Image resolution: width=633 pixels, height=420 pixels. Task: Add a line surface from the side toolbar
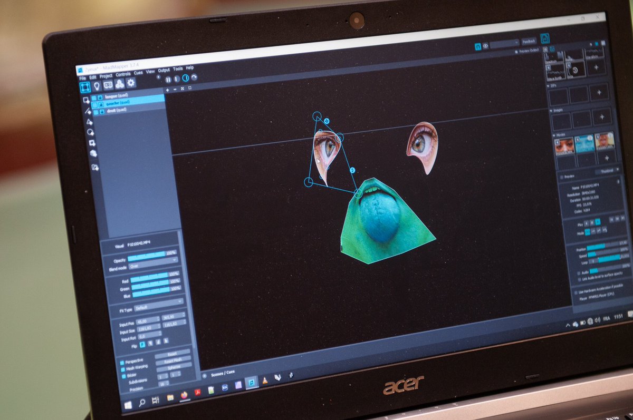pyautogui.click(x=88, y=111)
